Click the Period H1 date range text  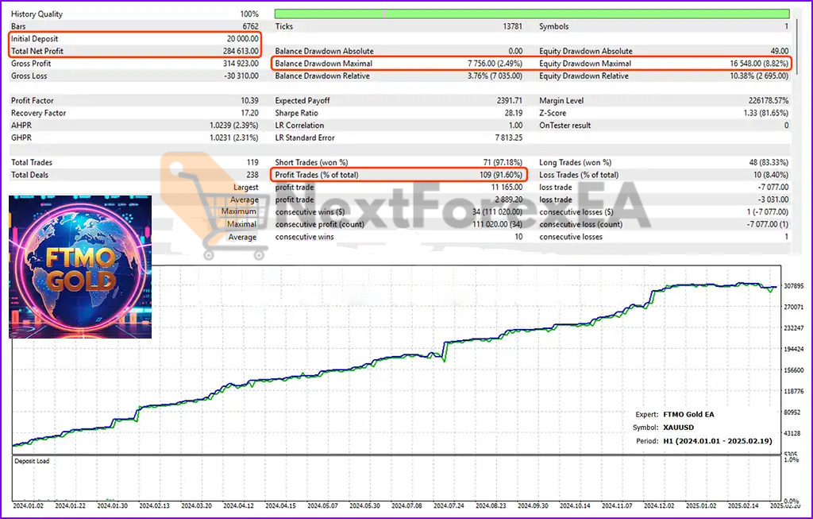tap(719, 441)
